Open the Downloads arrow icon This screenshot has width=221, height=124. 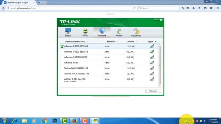[193, 8]
